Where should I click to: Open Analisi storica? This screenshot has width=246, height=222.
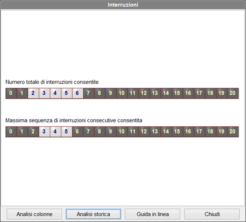93,214
